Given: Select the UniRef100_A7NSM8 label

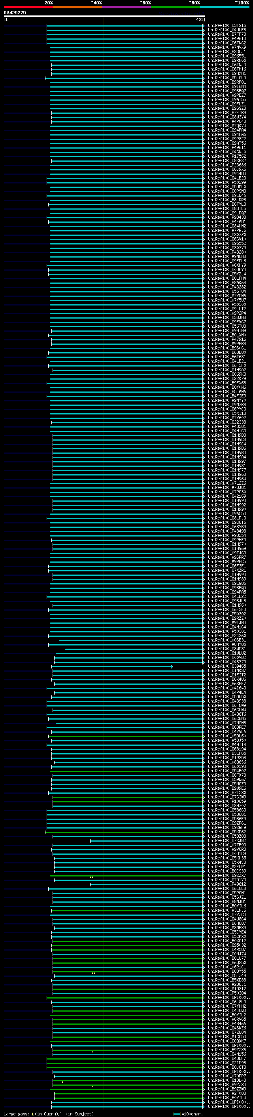Looking at the screenshot, I should 227,723.
